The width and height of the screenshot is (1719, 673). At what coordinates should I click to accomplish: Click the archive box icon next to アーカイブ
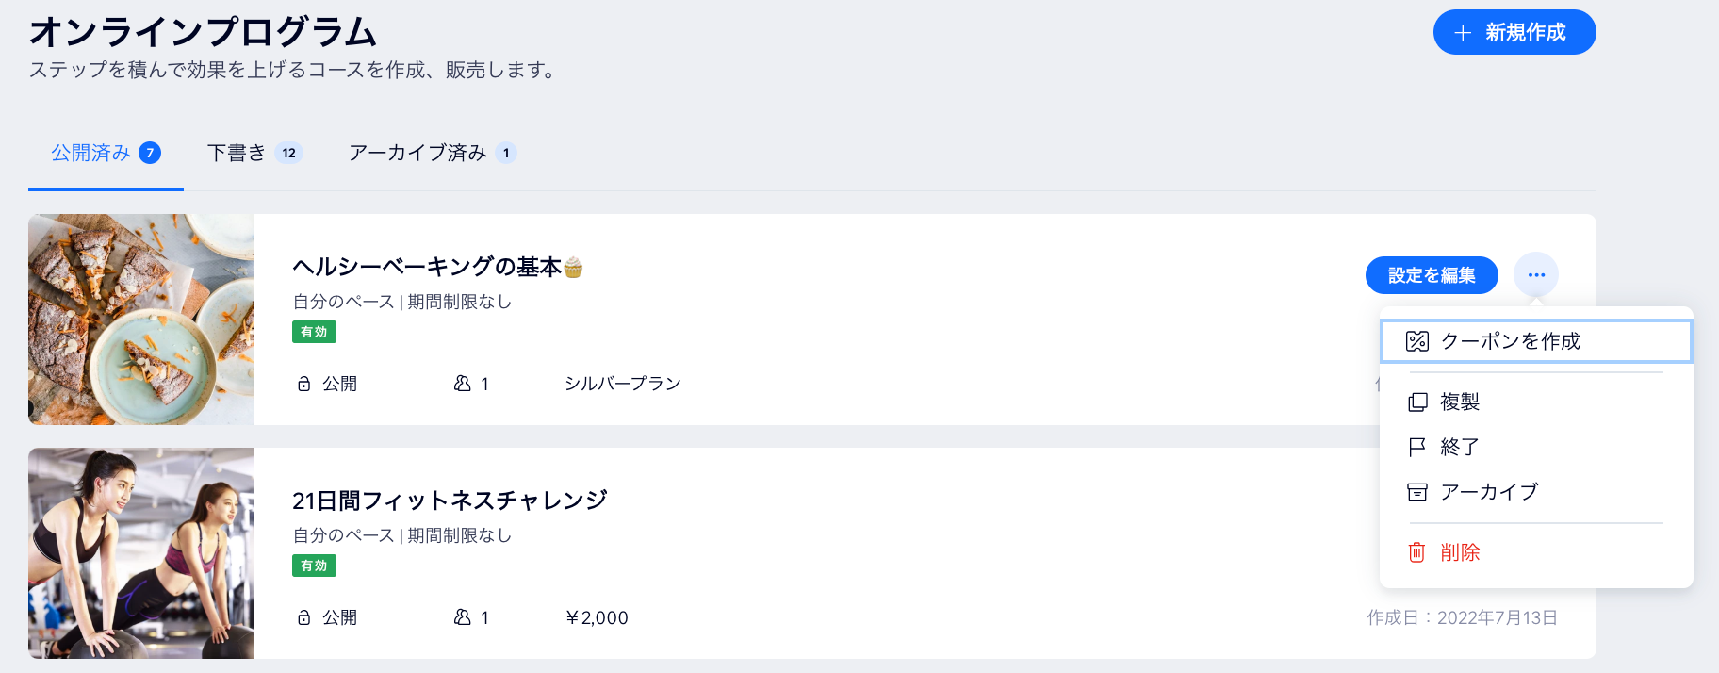tap(1416, 491)
